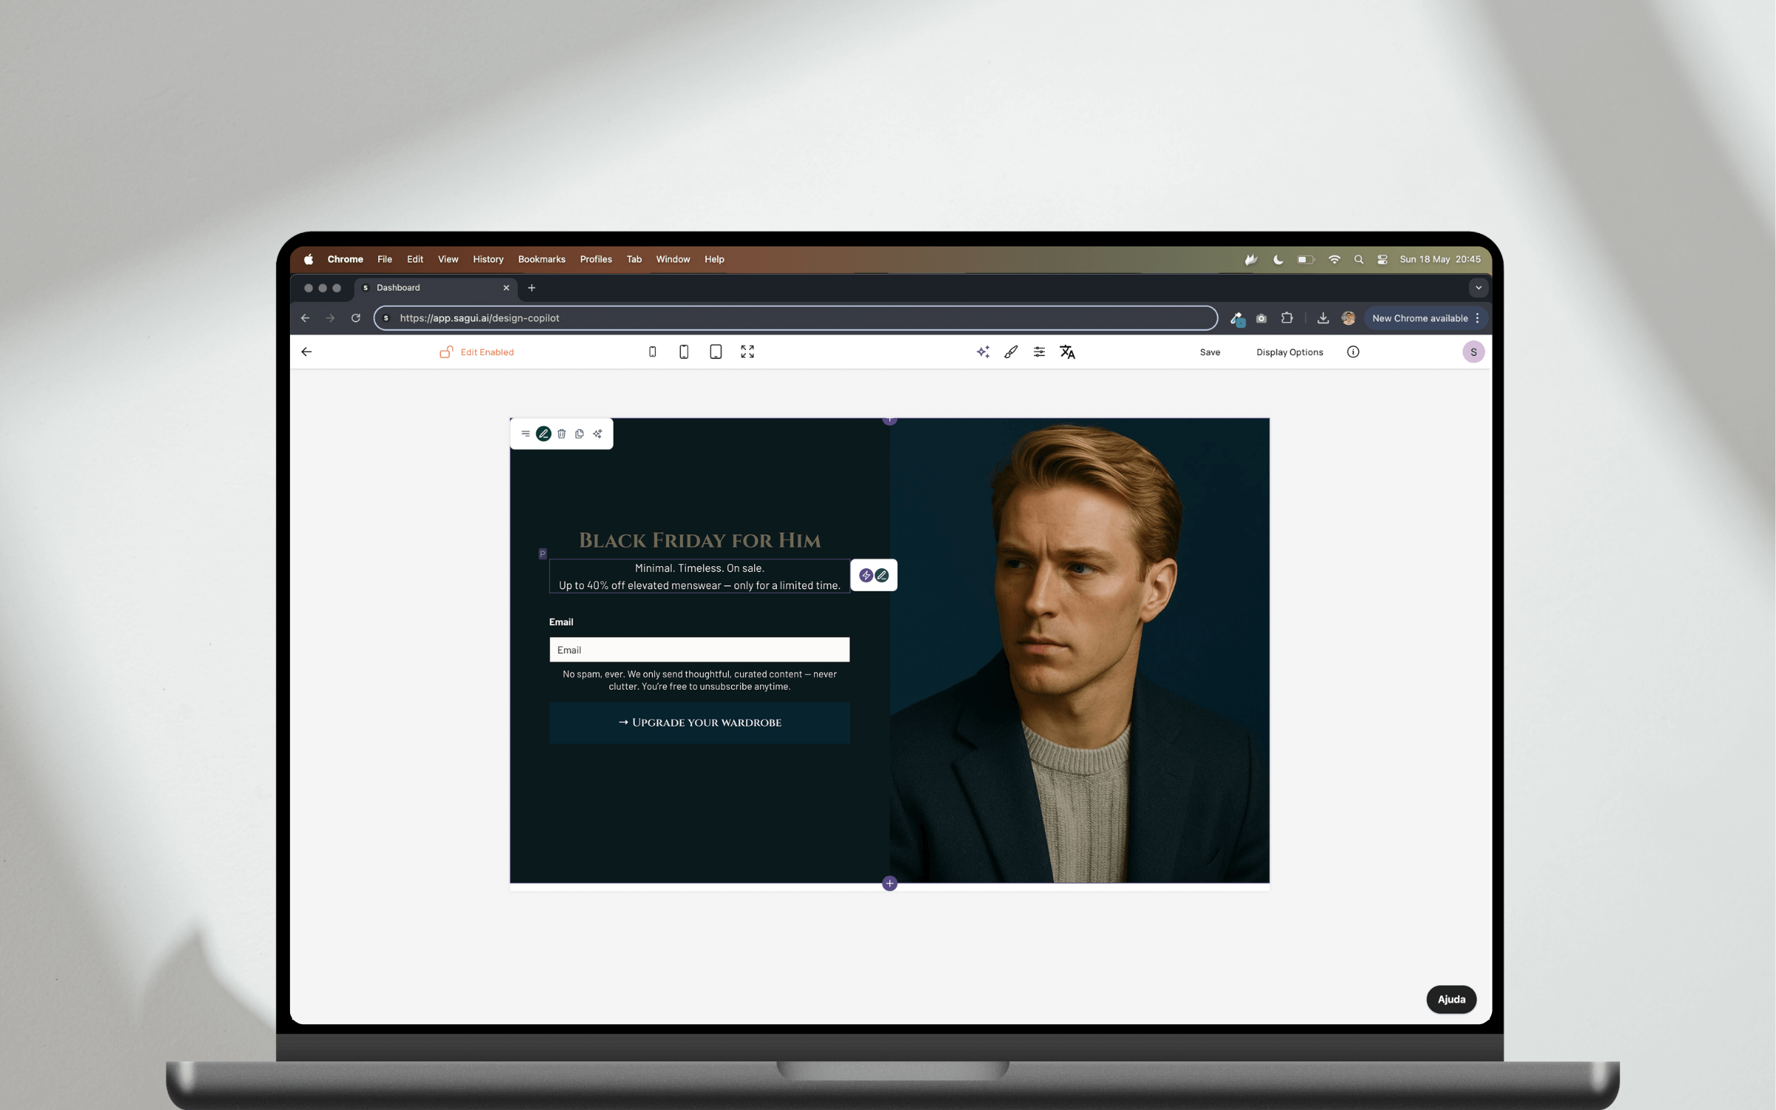
Task: Open the section list menu icon
Action: 525,434
